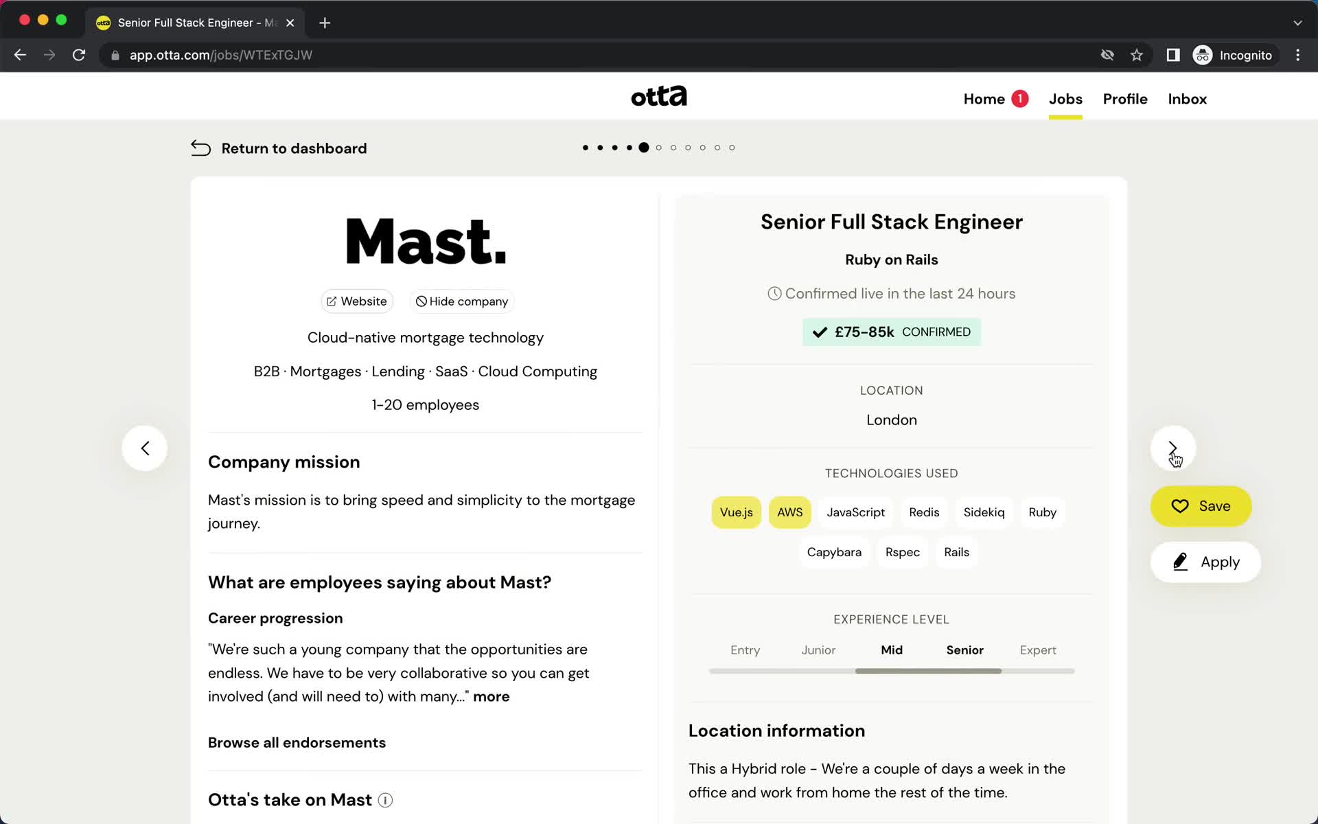
Task: Click the site lock icon in the address bar
Action: click(115, 55)
